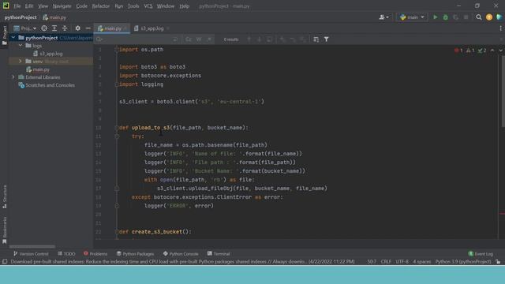Open the recent files three-dot menu by the tabs
This screenshot has height=284, width=505.
pos(500,28)
